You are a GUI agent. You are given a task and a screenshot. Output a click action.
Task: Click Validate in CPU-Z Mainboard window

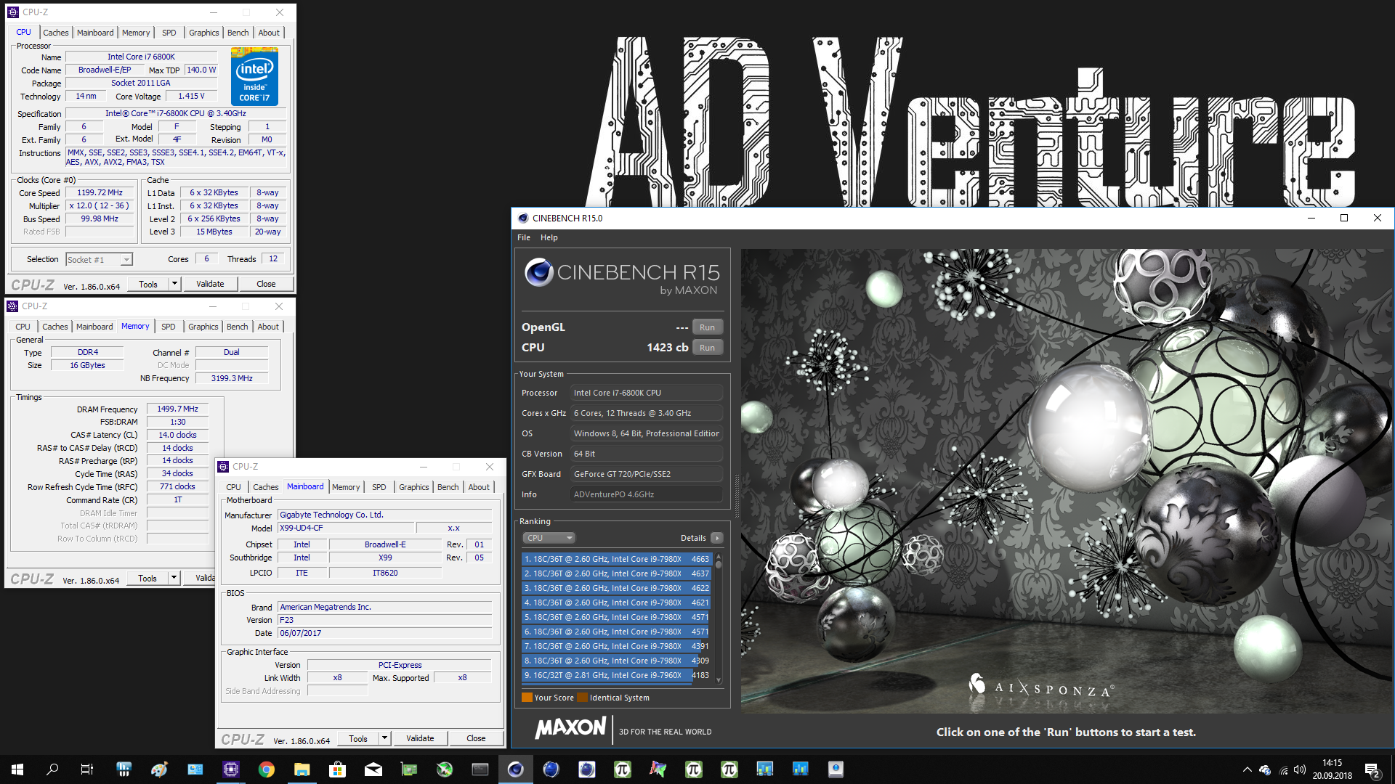tap(420, 738)
